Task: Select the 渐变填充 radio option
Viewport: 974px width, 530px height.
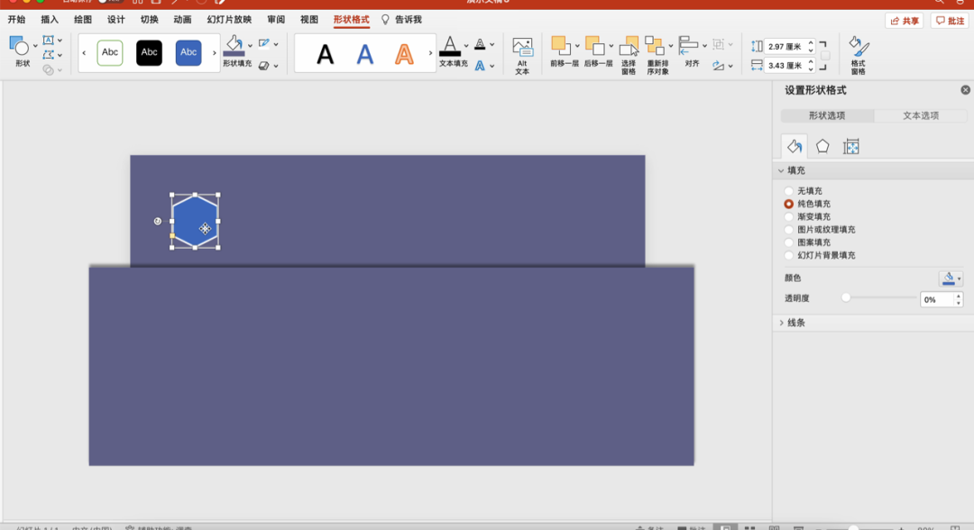Action: pos(789,216)
